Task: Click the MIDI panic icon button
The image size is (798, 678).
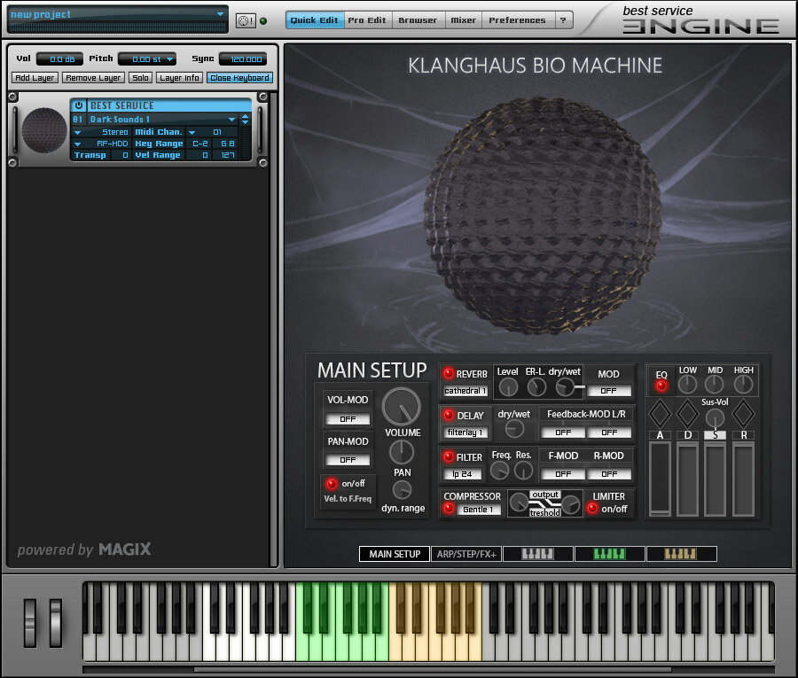Action: (x=246, y=20)
